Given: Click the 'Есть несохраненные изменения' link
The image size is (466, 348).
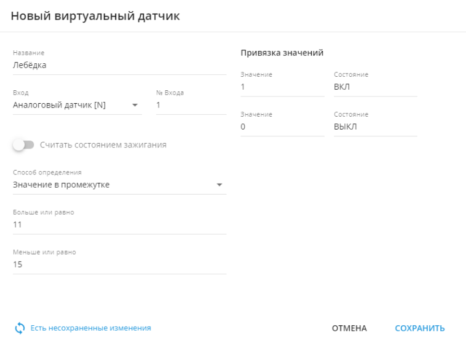Looking at the screenshot, I should pos(90,328).
